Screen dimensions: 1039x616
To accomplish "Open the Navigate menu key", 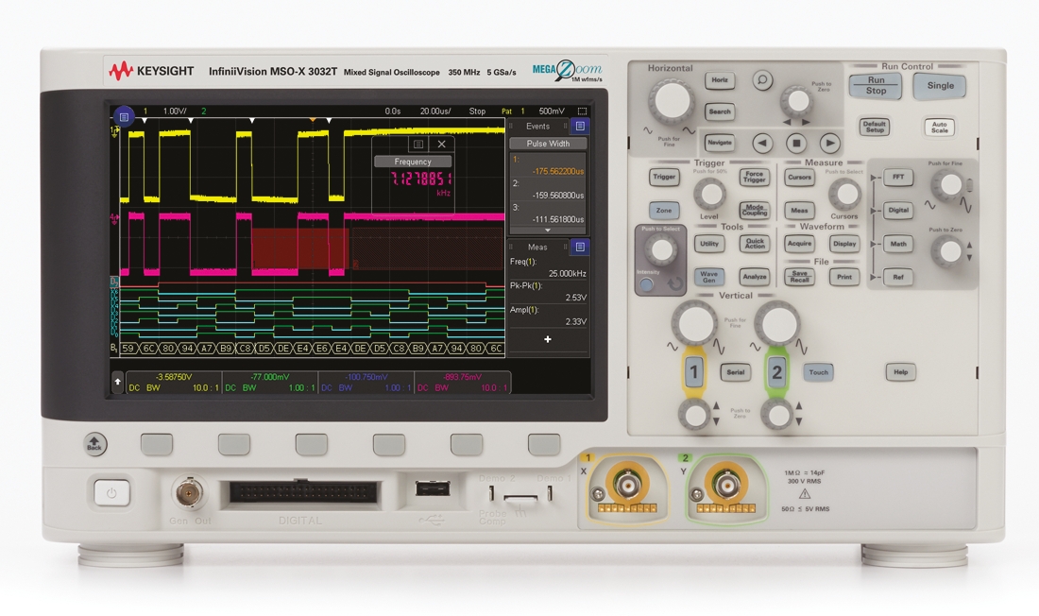I will [720, 143].
